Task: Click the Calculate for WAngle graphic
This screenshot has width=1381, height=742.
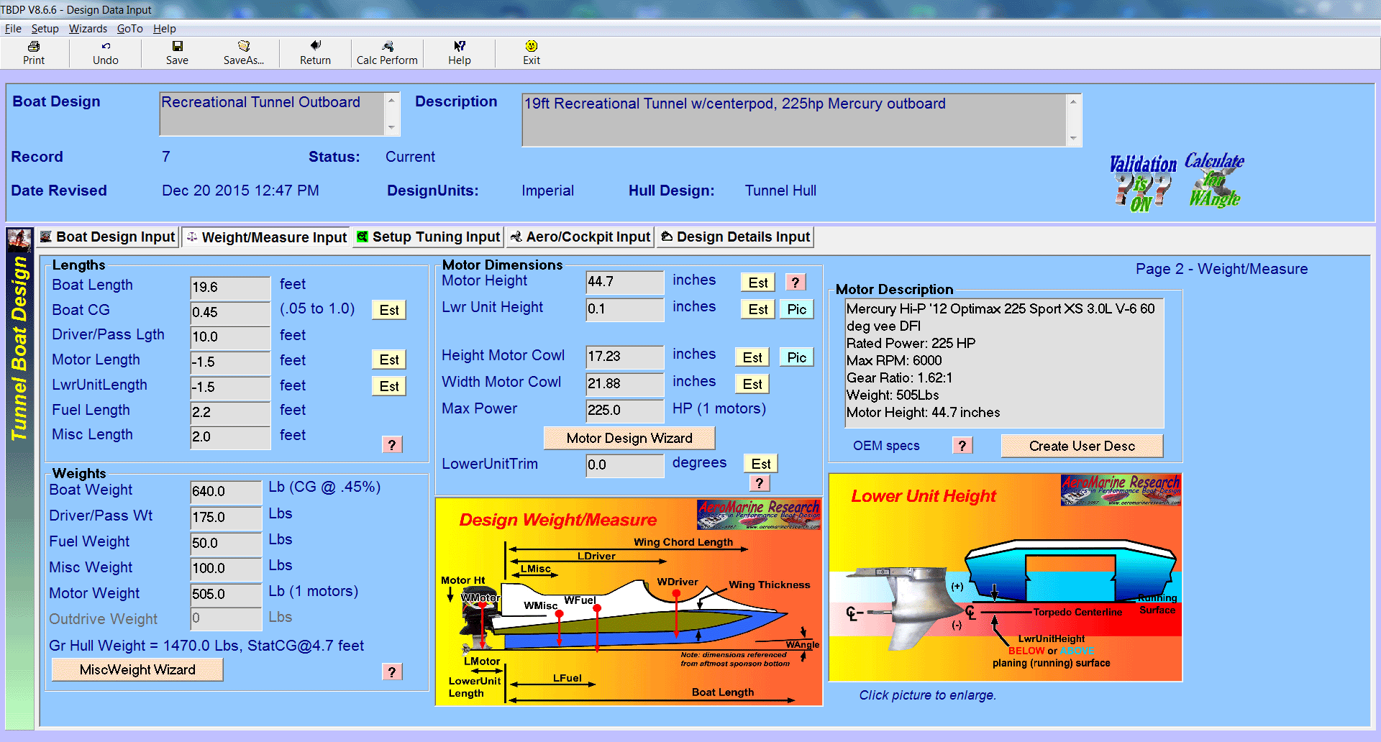Action: pos(1215,180)
